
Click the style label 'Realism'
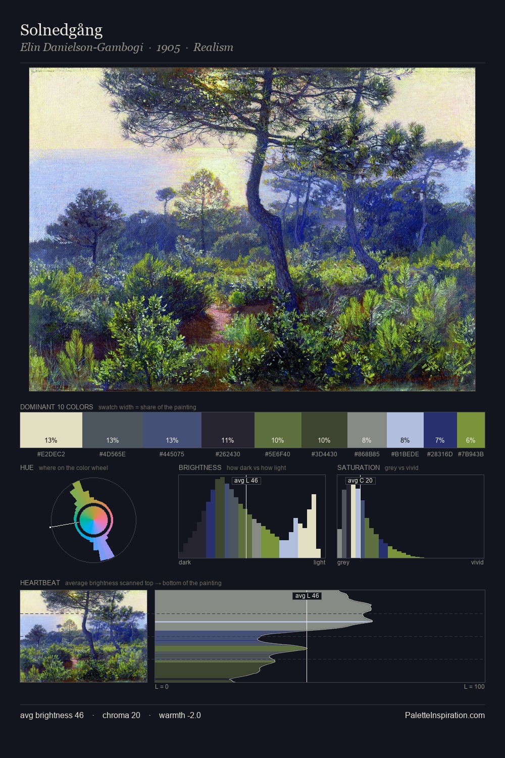coord(213,48)
